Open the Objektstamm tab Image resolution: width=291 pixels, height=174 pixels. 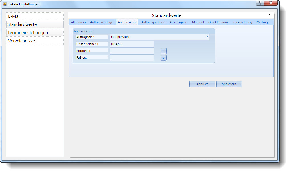218,22
